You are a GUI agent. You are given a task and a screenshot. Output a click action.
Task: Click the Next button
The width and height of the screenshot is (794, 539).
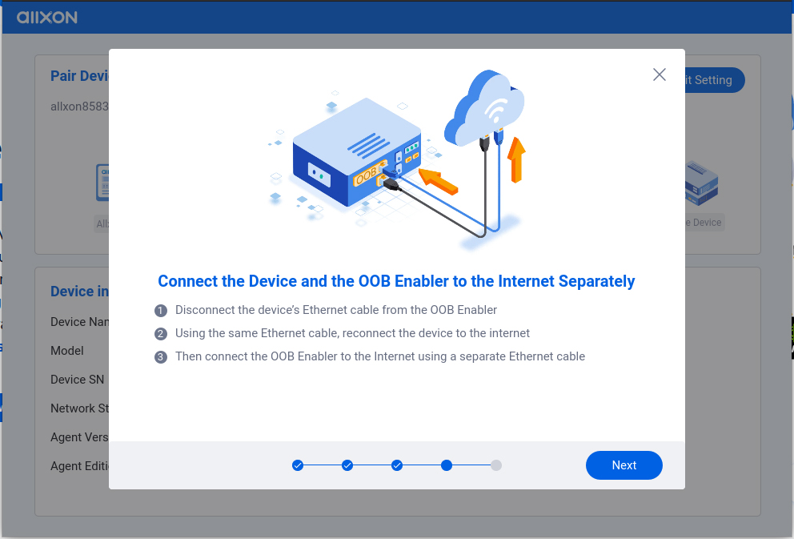tap(624, 465)
